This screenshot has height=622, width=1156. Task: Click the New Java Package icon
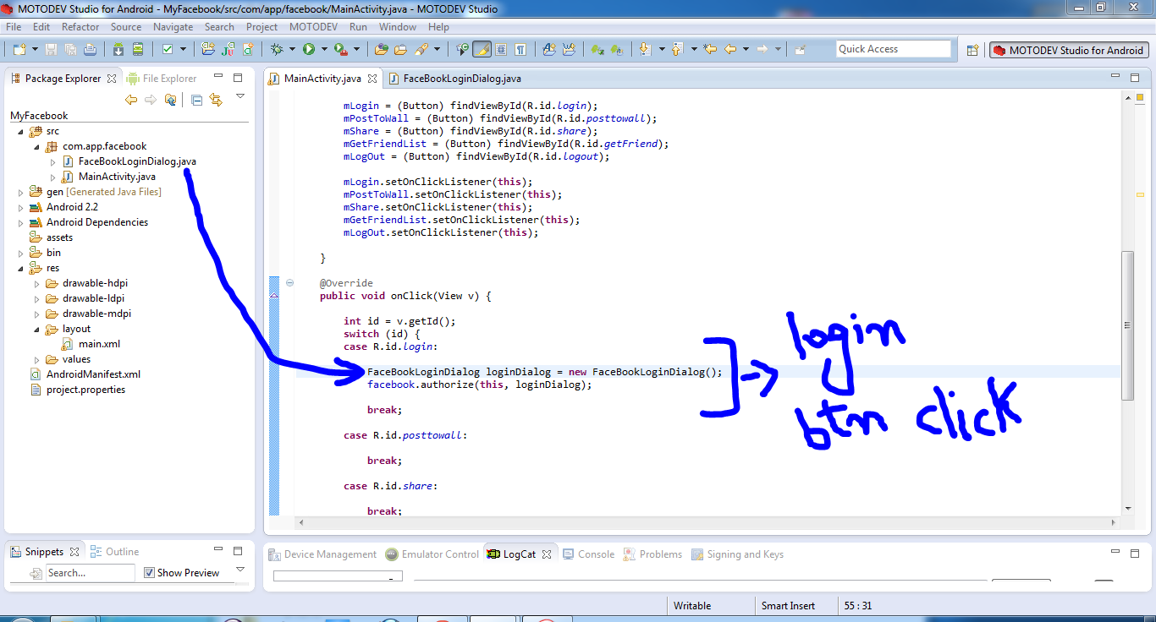(x=207, y=49)
